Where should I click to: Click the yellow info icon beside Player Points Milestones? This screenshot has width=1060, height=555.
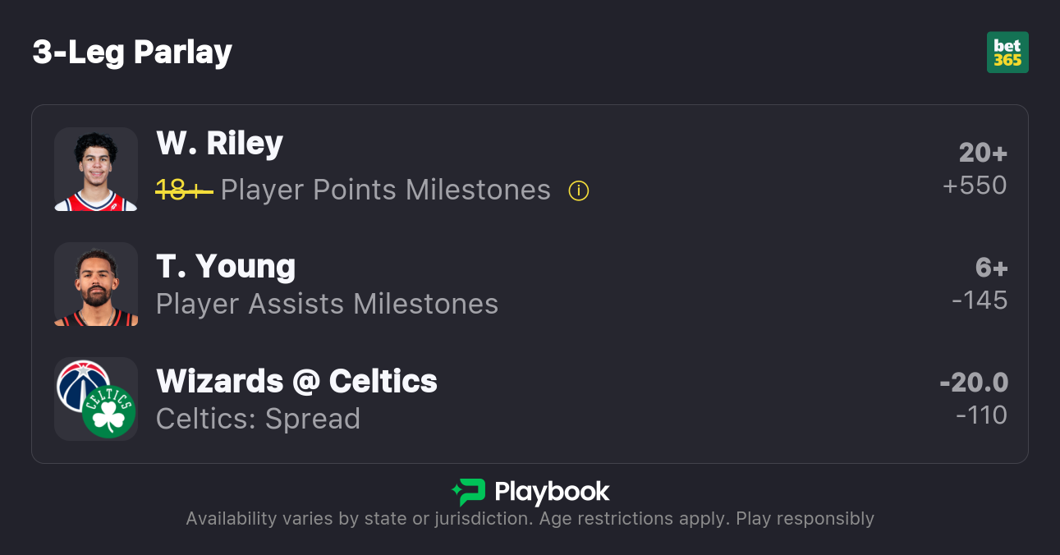click(579, 191)
